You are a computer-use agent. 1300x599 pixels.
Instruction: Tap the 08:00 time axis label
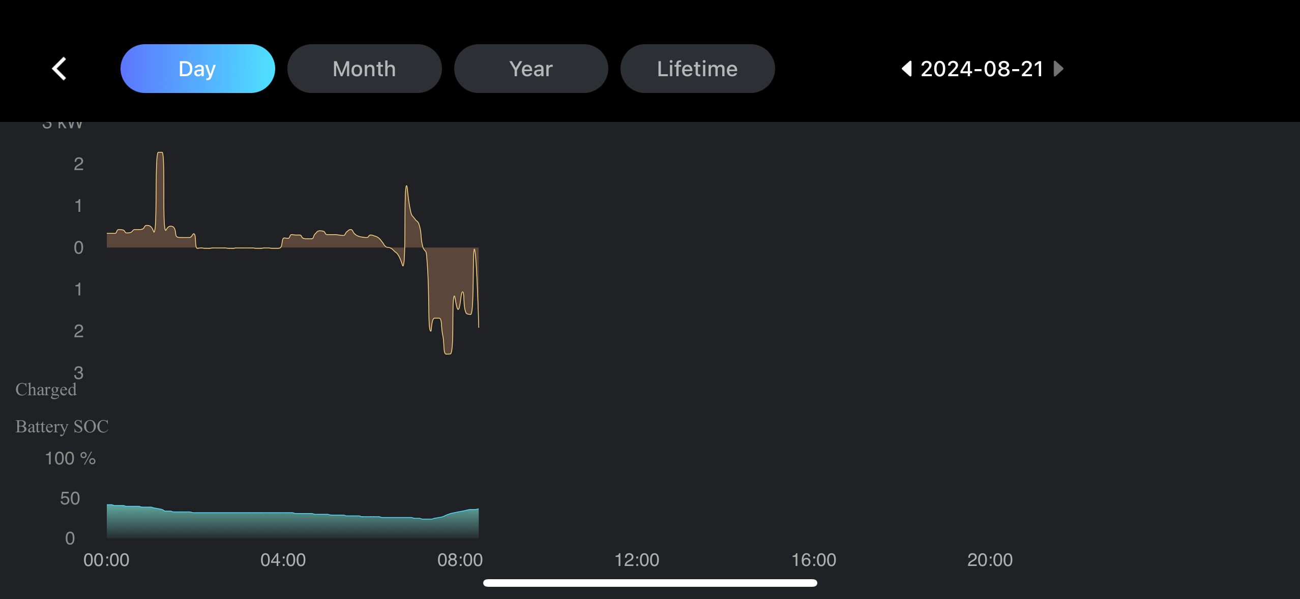tap(460, 560)
